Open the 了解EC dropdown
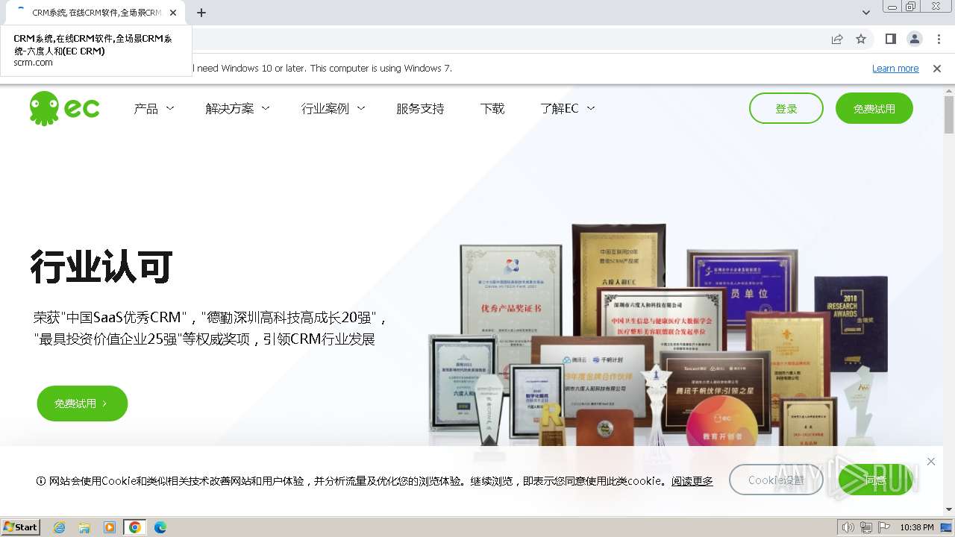The width and height of the screenshot is (955, 537). tap(567, 108)
